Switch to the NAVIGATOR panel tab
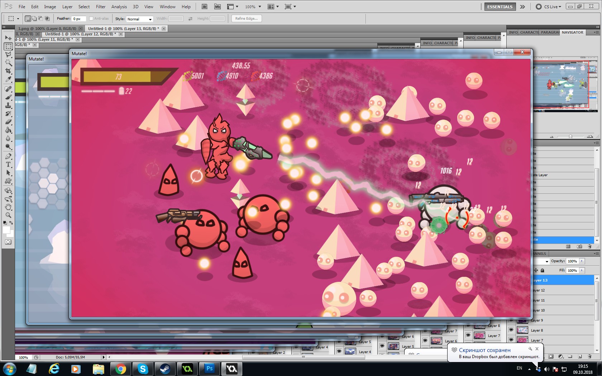Image resolution: width=602 pixels, height=376 pixels. pyautogui.click(x=572, y=32)
